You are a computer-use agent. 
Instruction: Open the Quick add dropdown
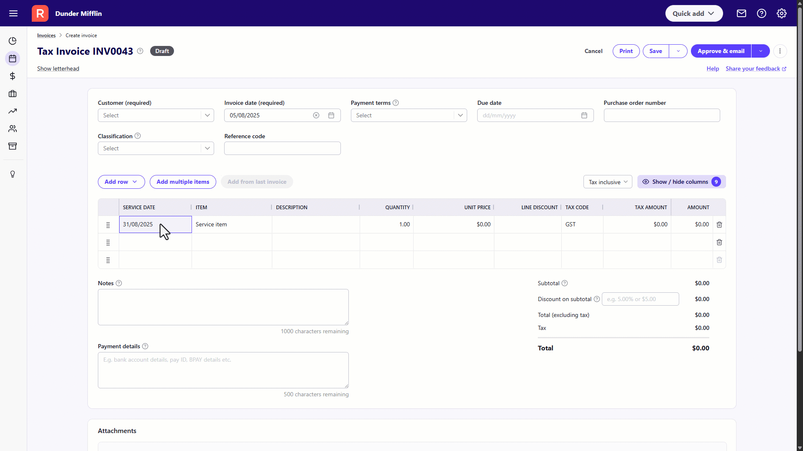tap(694, 13)
